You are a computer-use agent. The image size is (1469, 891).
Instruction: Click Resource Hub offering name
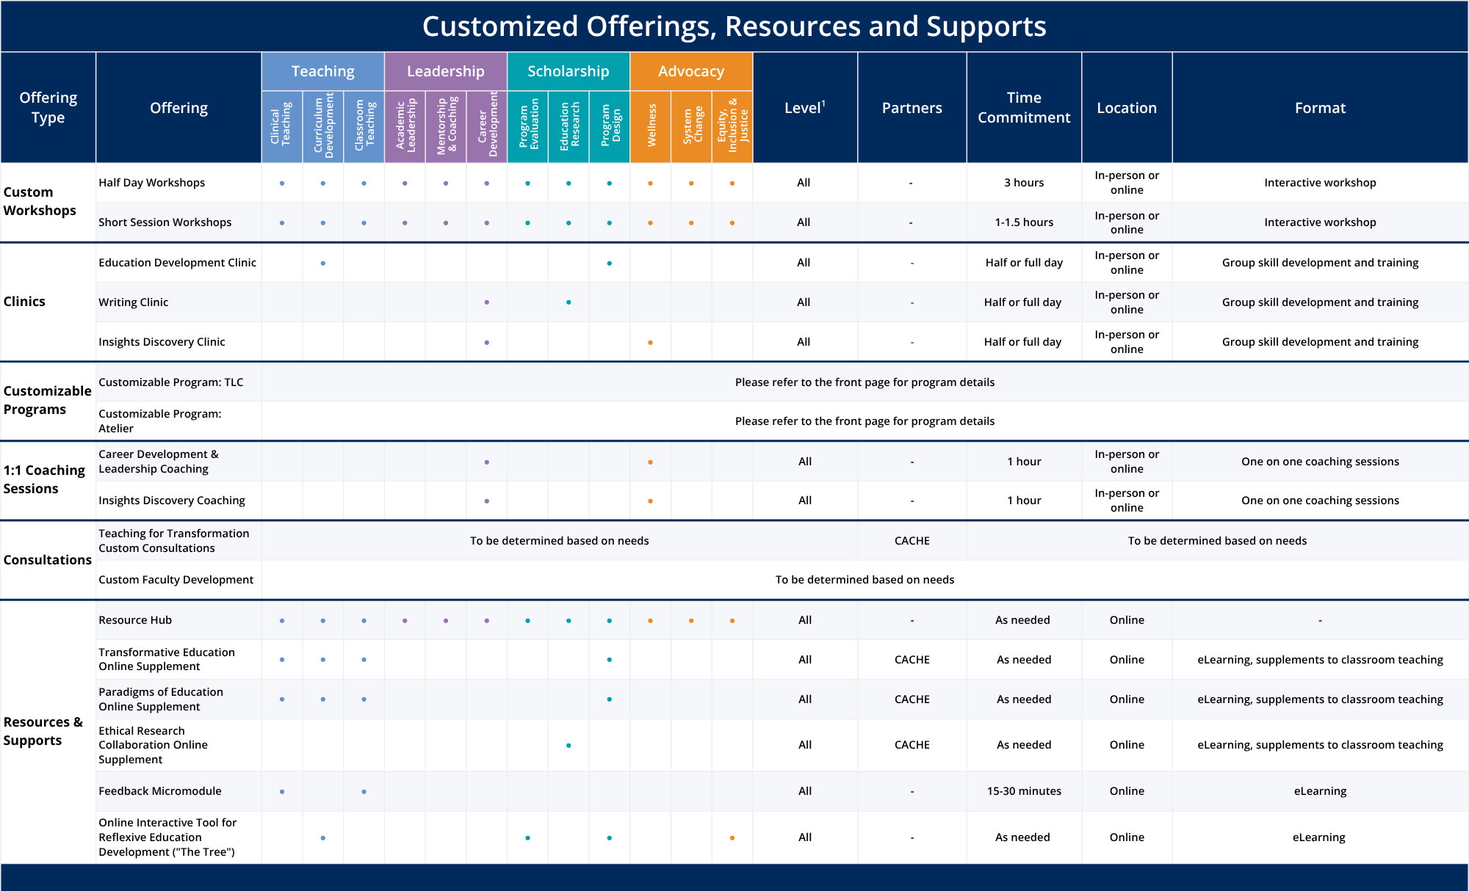[135, 620]
